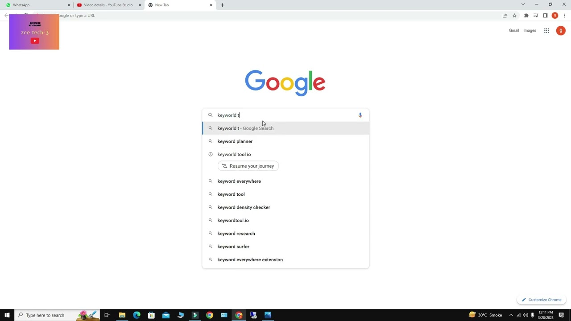Viewport: 571px width, 321px height.
Task: Click the voice search microphone icon
Action: pos(360,115)
